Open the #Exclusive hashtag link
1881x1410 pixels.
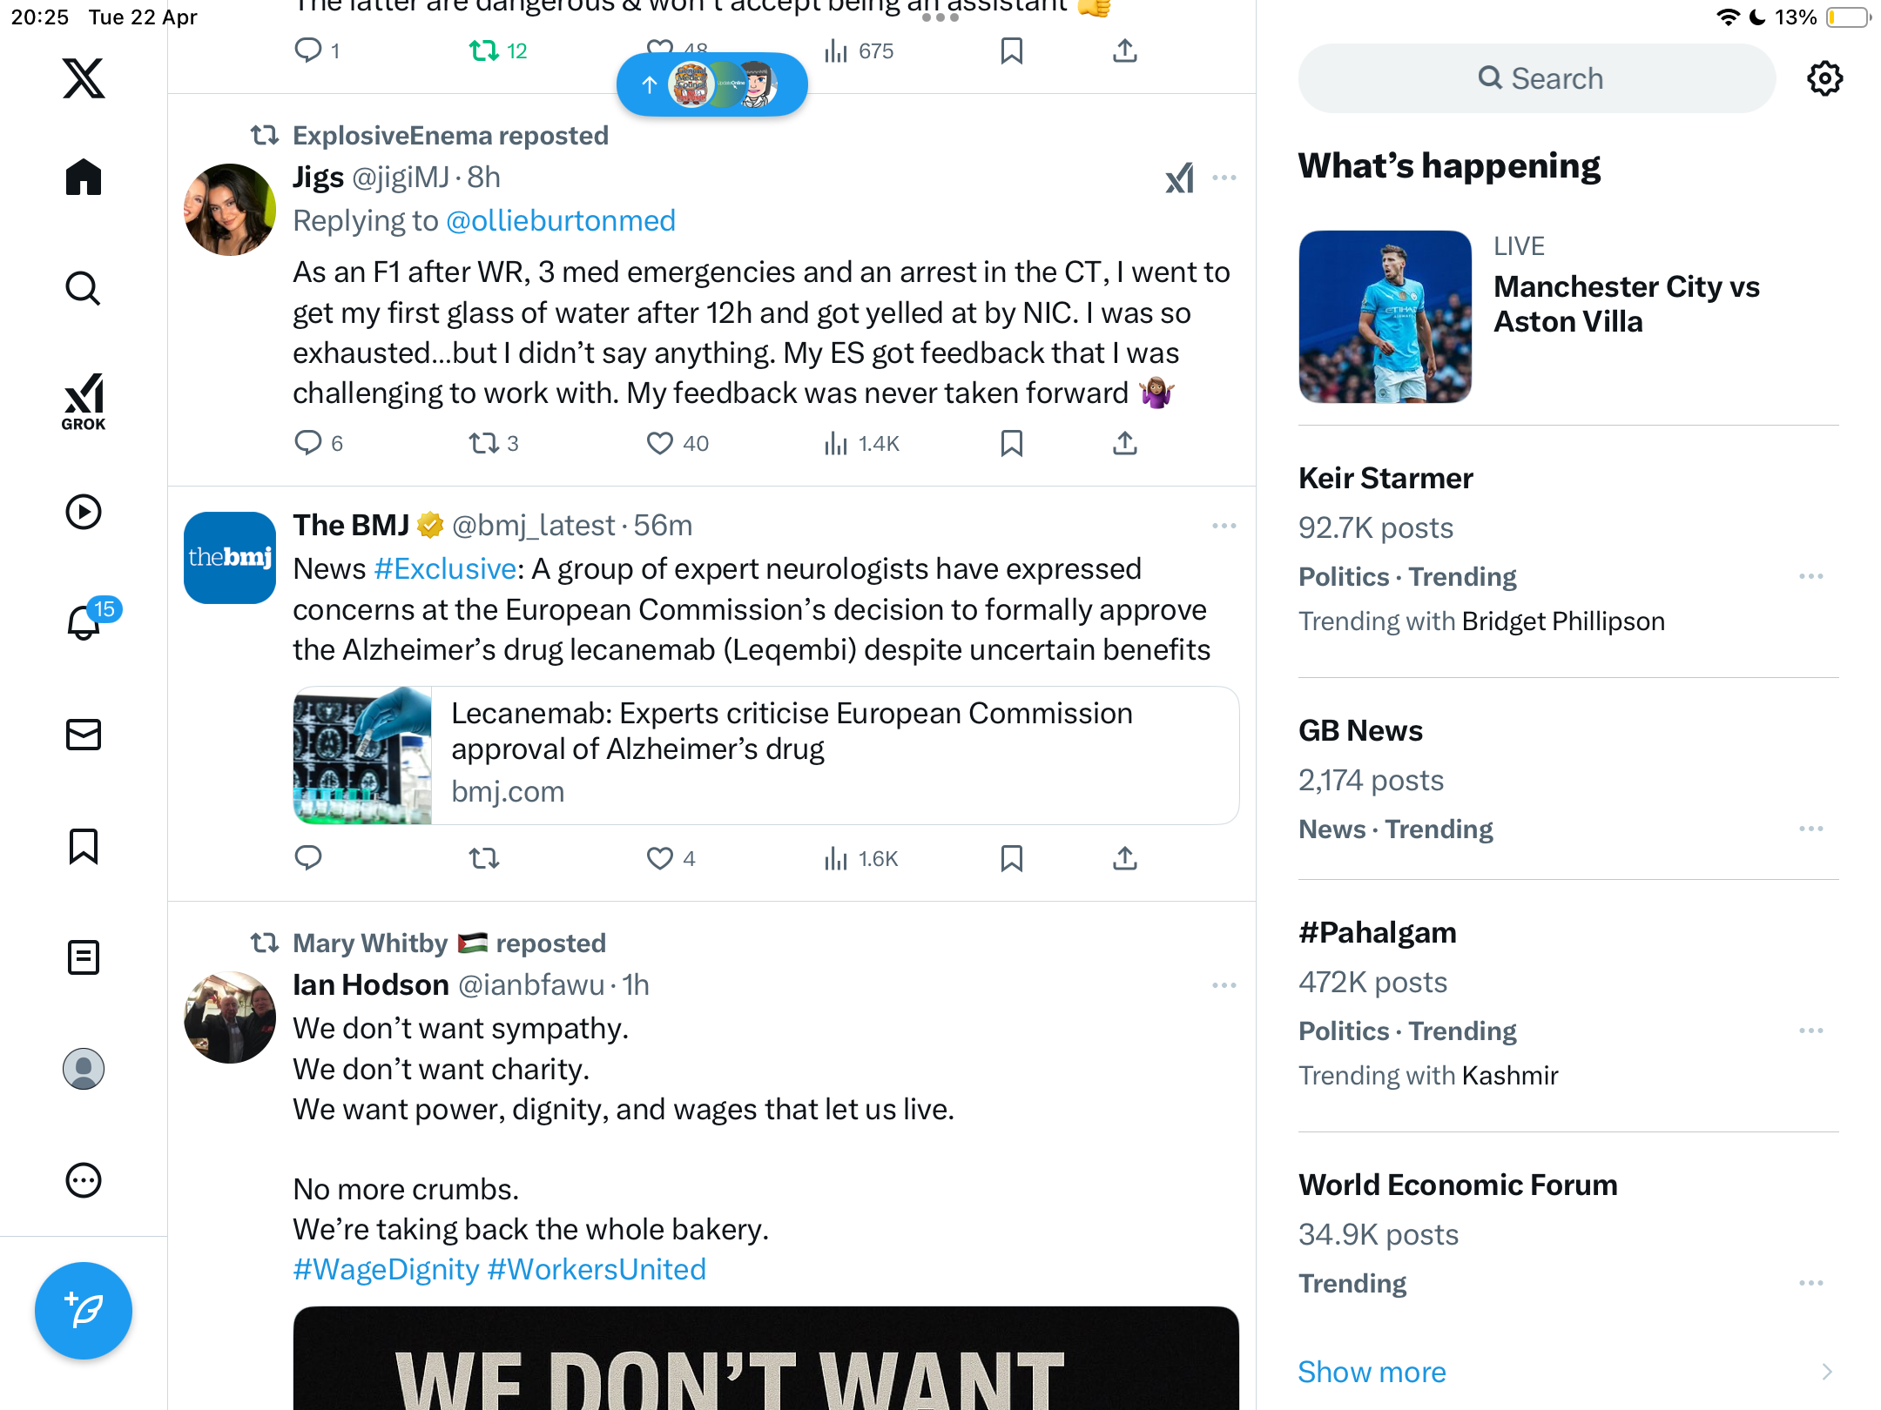[x=445, y=568]
